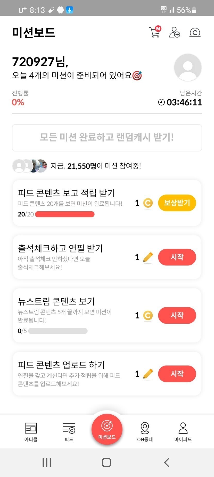214x477 pixels.
Task: Open the 아티클 tab
Action: click(31, 431)
